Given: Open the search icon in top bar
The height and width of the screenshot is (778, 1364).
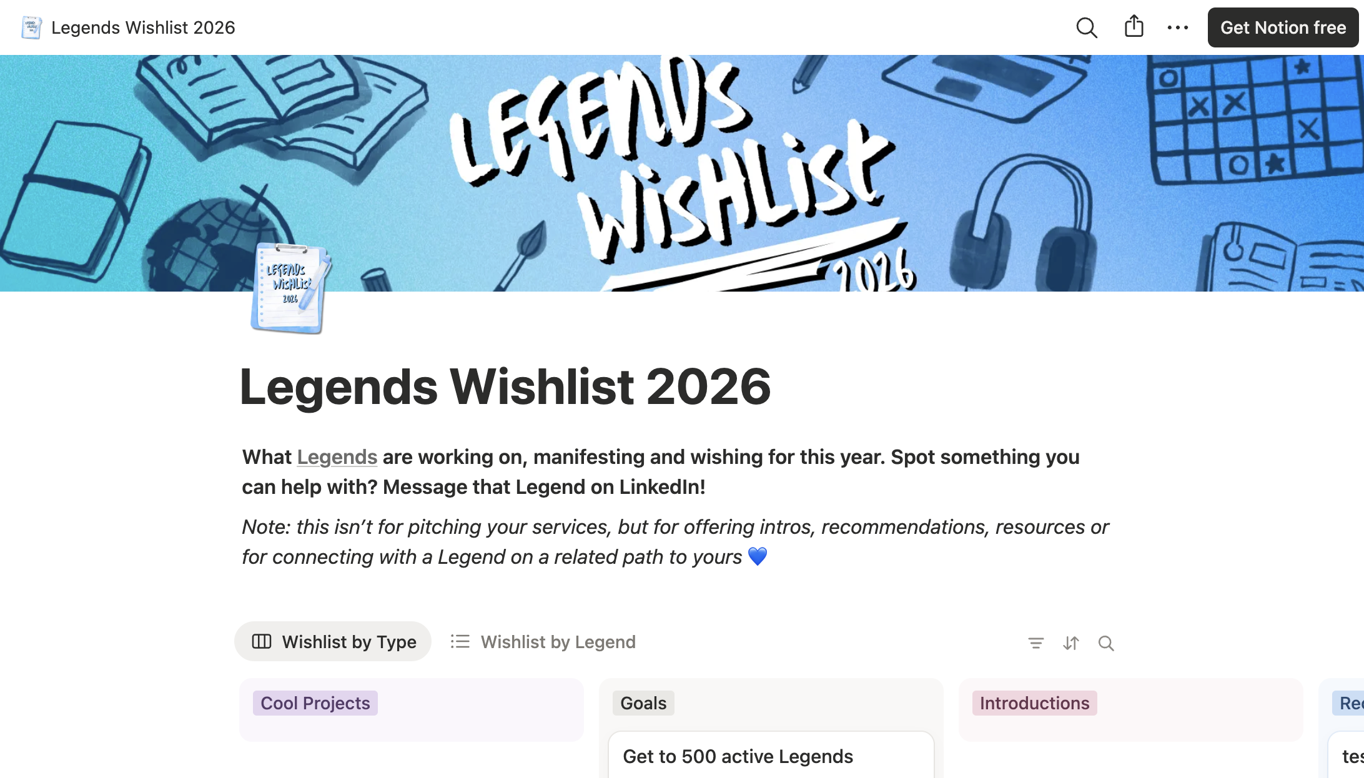Looking at the screenshot, I should point(1087,27).
